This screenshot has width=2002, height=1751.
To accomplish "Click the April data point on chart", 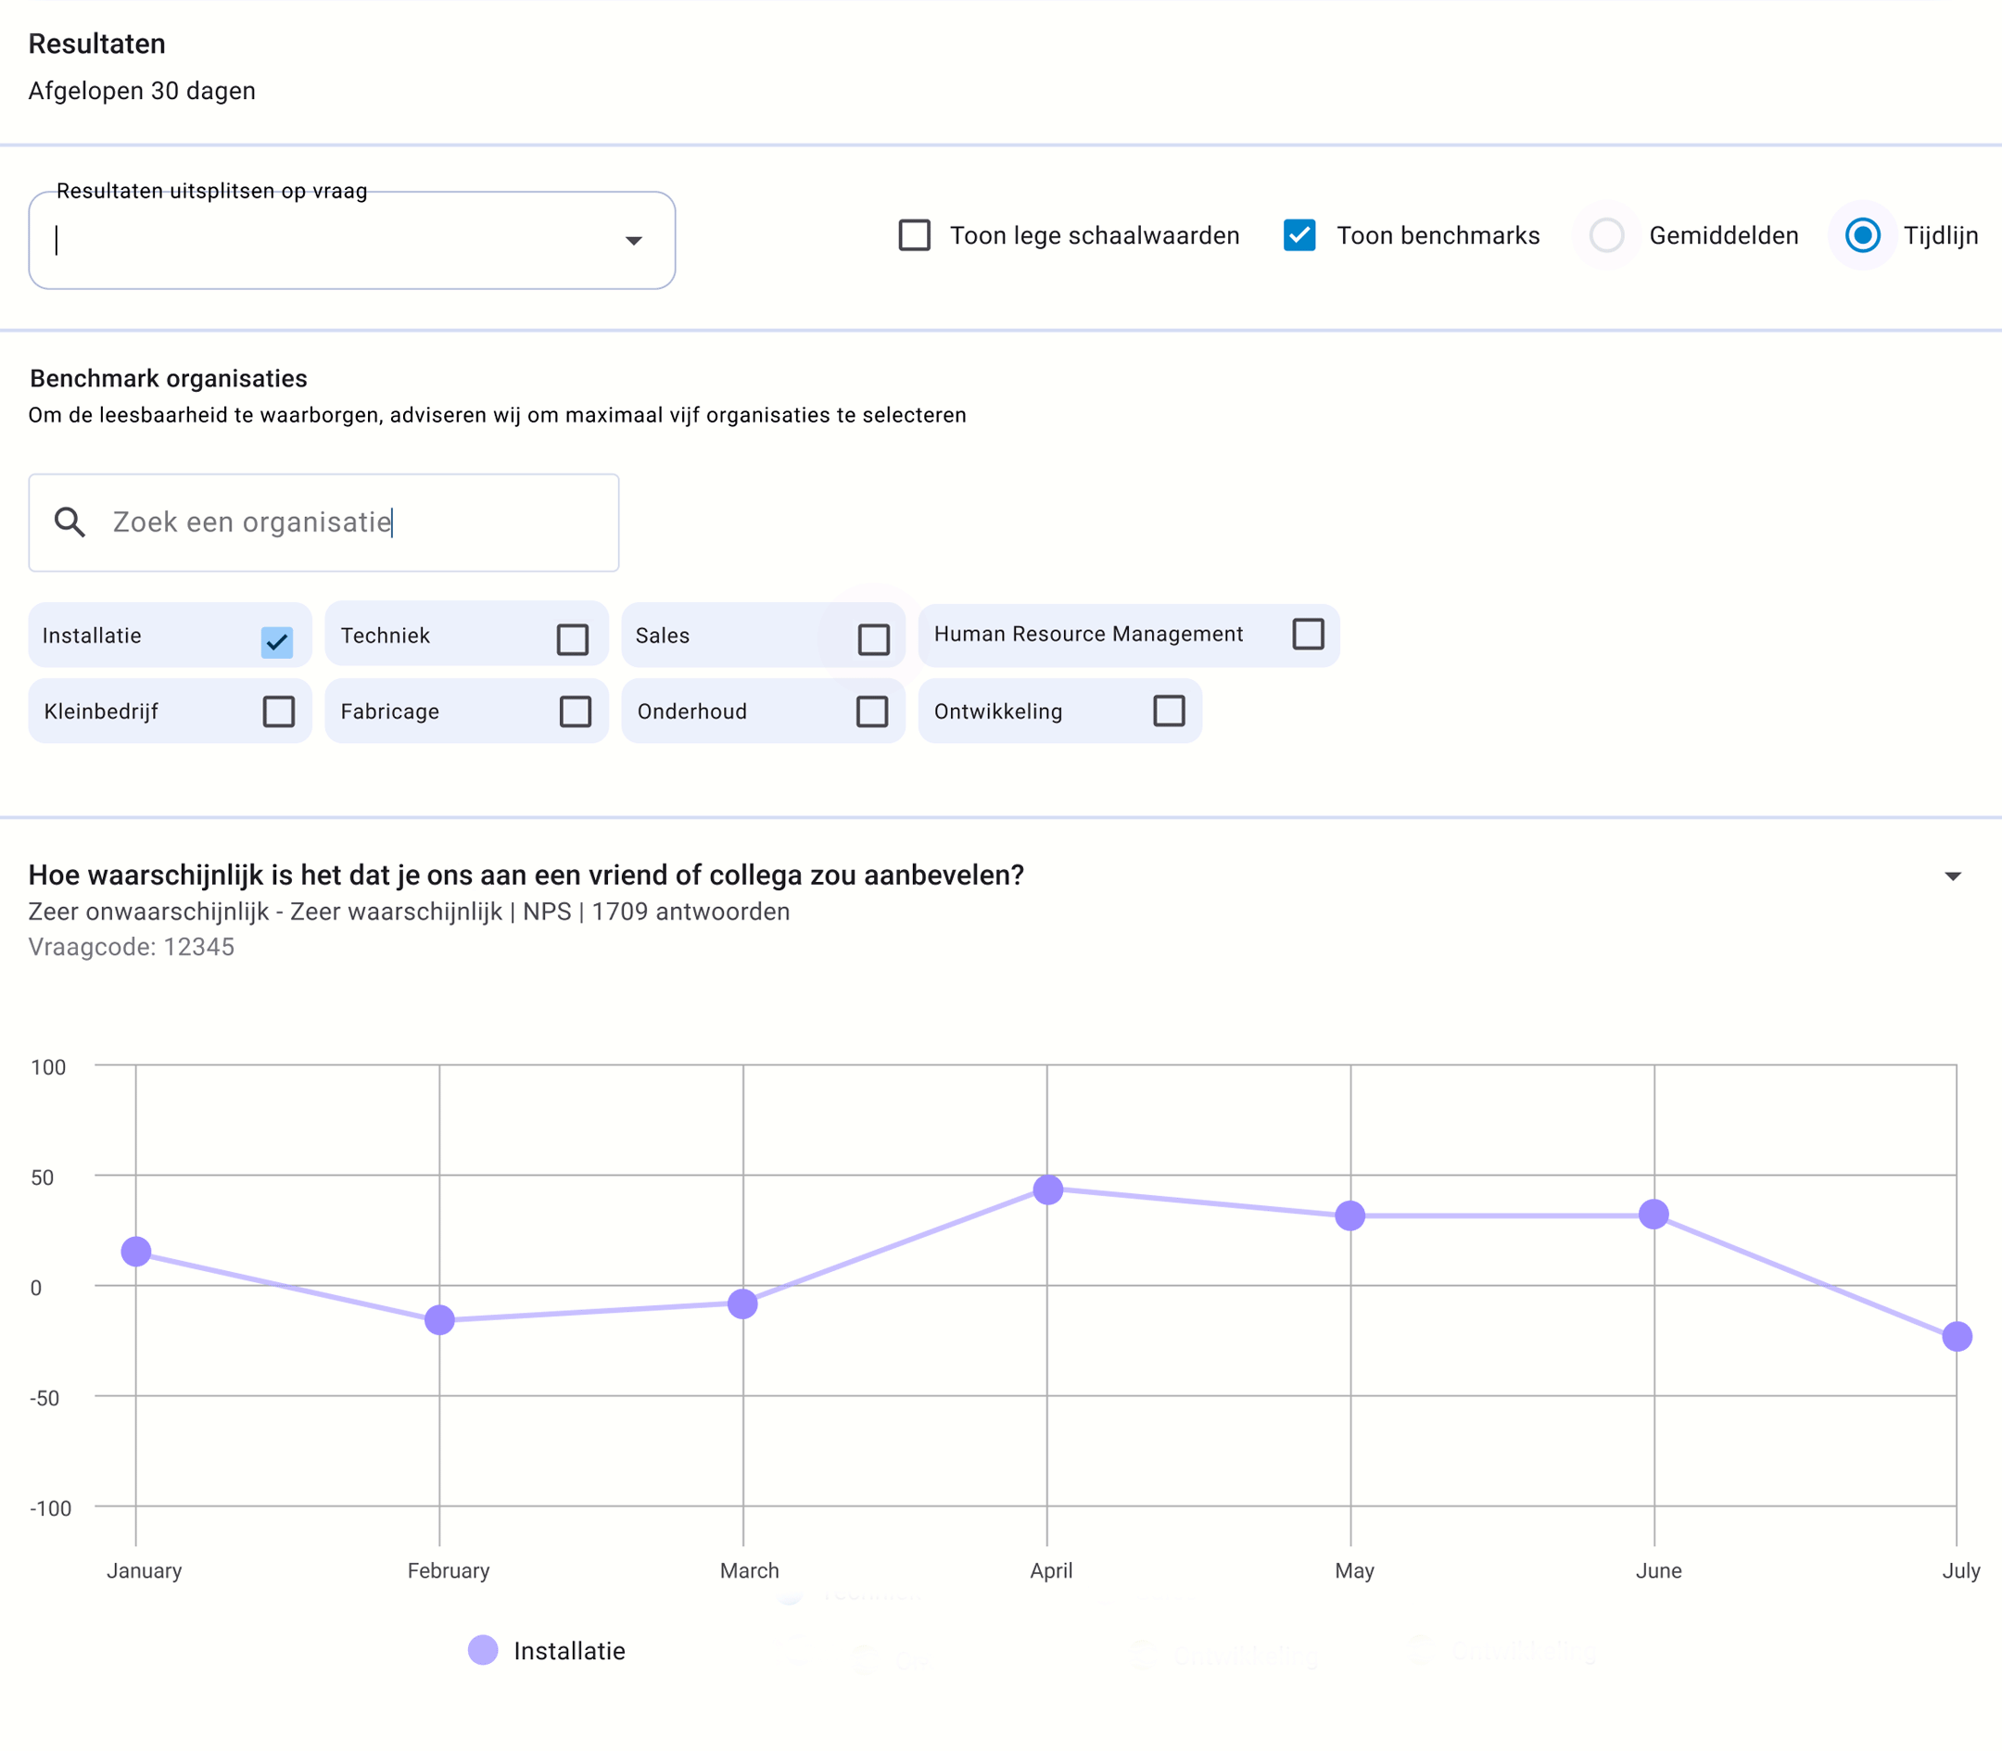I will (1048, 1190).
